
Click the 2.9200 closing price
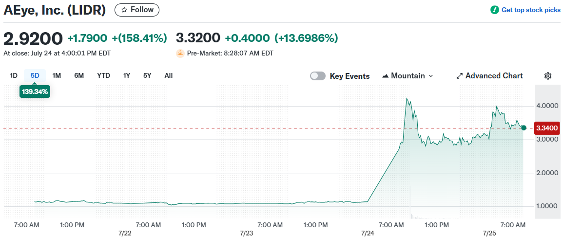(x=33, y=38)
